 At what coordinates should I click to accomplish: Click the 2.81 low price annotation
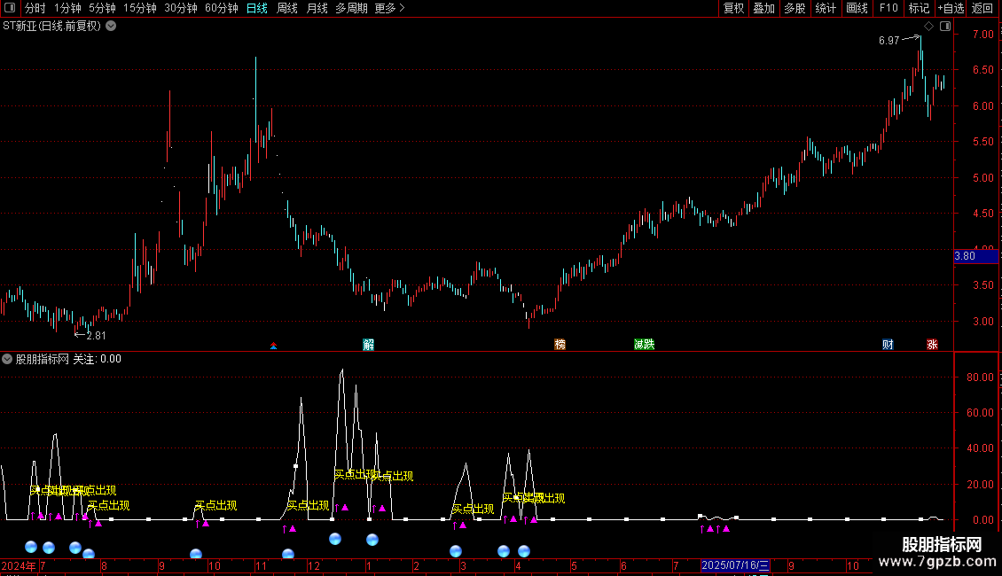(x=96, y=335)
